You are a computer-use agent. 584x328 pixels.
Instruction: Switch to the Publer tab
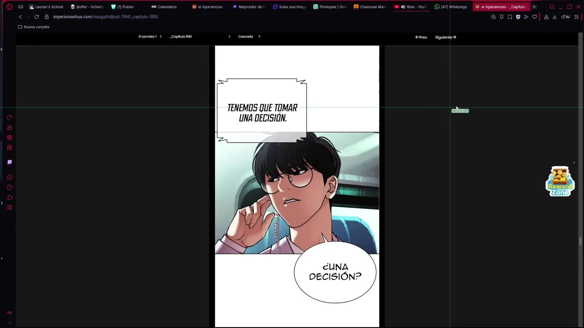click(x=122, y=7)
